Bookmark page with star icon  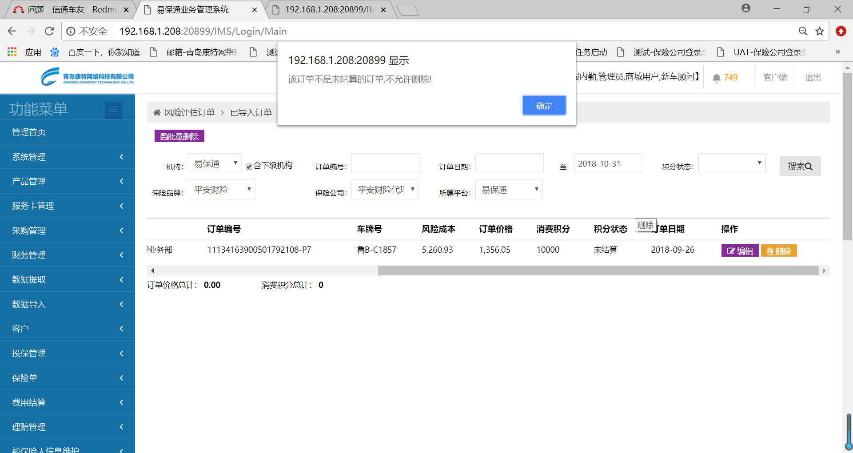click(820, 31)
